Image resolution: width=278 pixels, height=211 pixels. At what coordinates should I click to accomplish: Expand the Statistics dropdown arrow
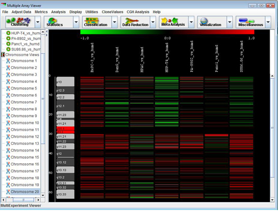[76, 22]
